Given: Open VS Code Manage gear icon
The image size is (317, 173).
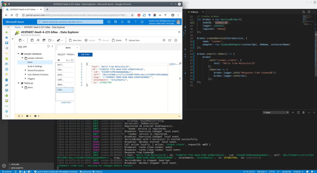Looking at the screenshot, I should (x=4, y=166).
